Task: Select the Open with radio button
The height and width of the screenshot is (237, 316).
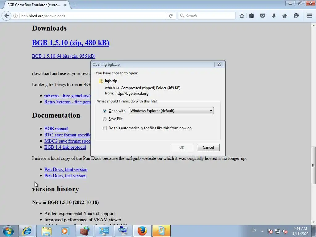Action: pos(105,111)
